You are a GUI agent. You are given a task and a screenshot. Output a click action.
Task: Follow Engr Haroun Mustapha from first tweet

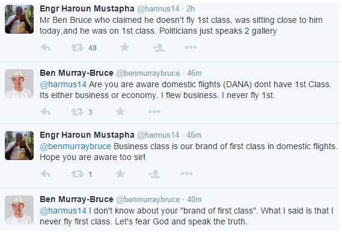158,48
